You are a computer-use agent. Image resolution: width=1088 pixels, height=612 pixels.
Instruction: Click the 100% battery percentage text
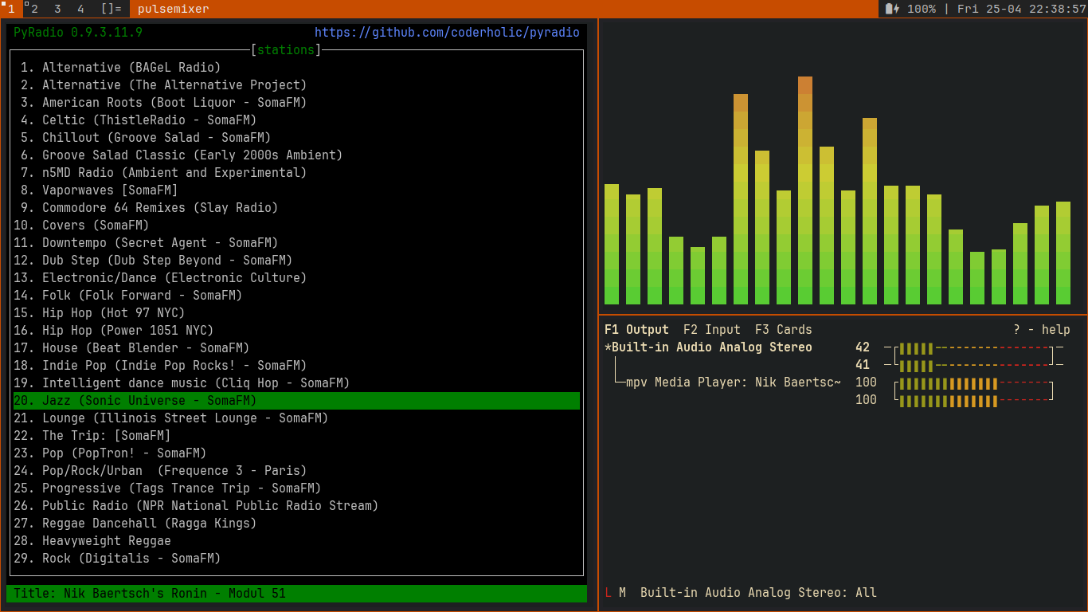[x=921, y=9]
